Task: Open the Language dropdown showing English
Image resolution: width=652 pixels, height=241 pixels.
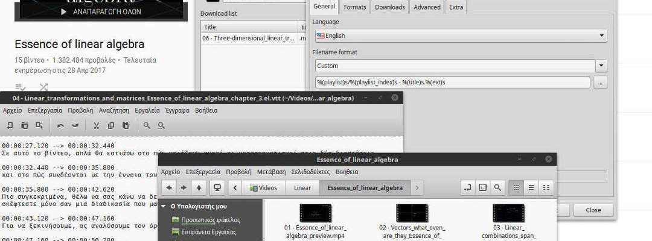Action: (461, 36)
